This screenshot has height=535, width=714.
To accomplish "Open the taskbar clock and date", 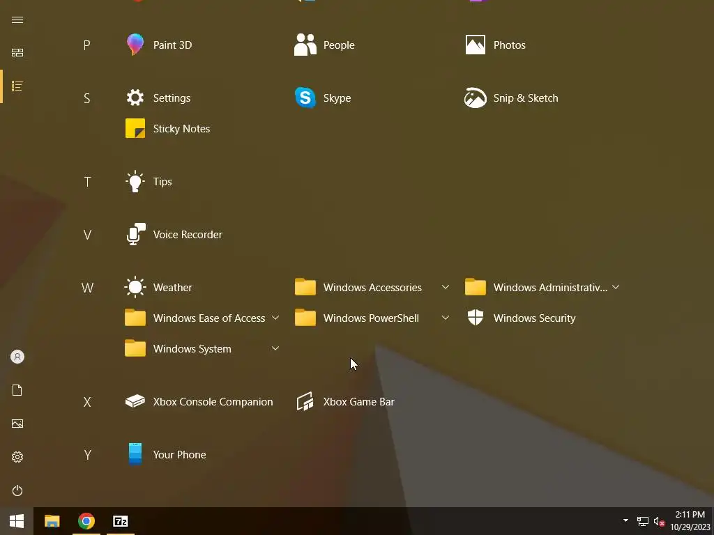I will click(x=690, y=521).
